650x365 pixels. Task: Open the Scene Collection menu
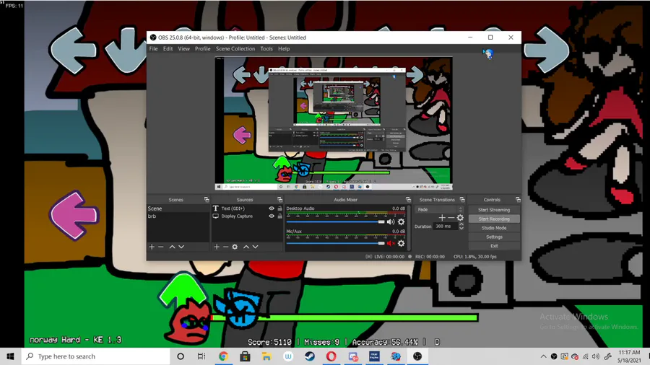coord(235,49)
